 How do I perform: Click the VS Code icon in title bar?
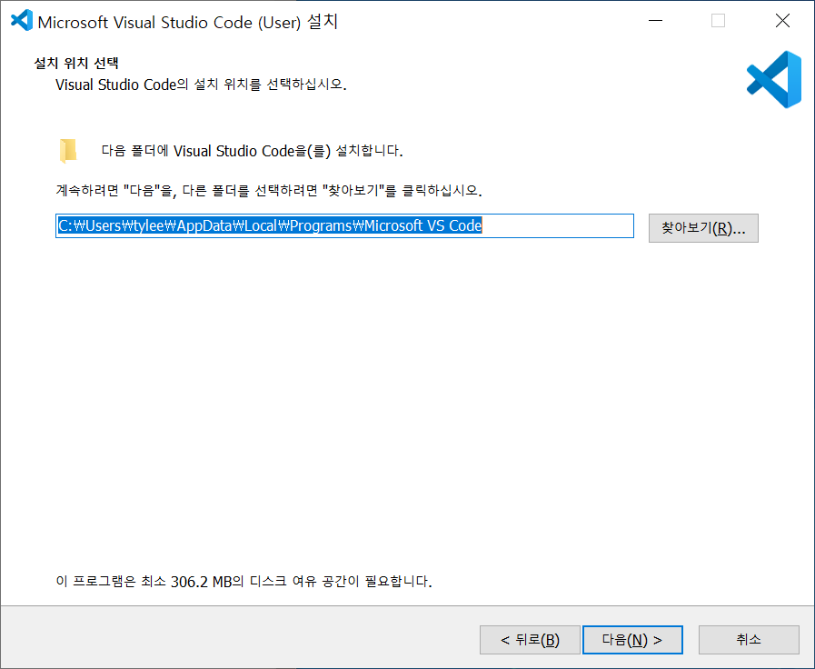pos(22,21)
